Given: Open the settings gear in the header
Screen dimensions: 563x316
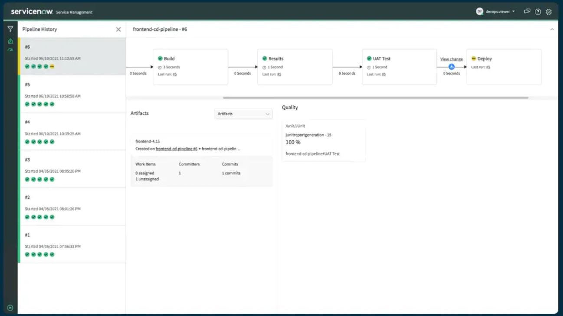Looking at the screenshot, I should tap(548, 11).
